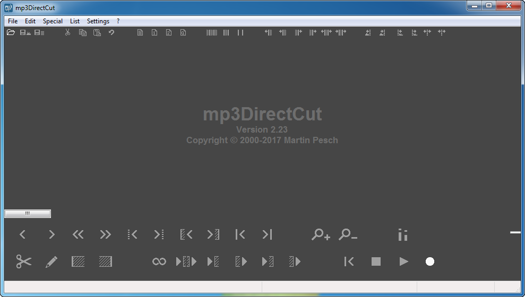
Task: Click the copy icon in the top toolbar
Action: (83, 32)
